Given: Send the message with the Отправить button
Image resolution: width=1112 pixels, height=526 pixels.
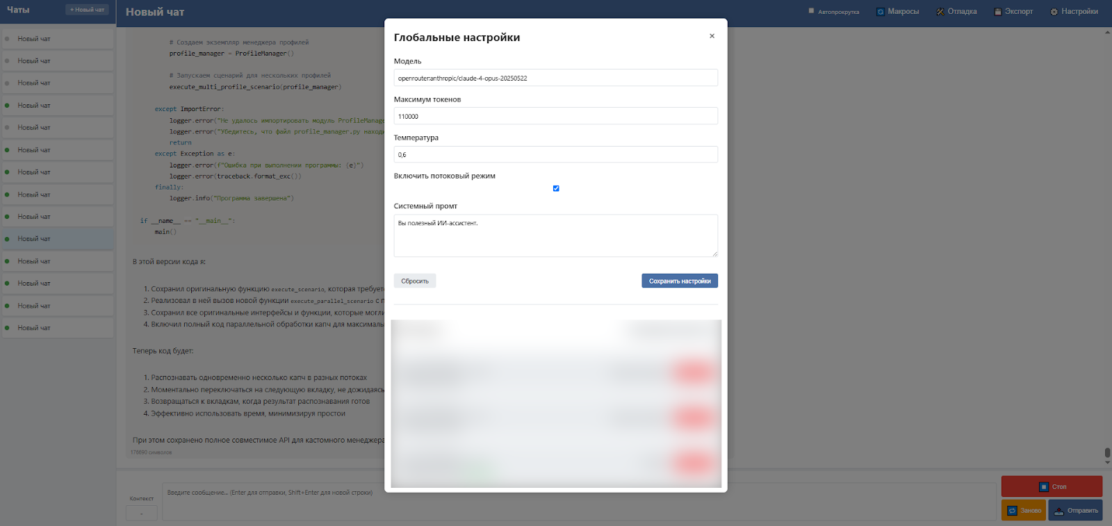Looking at the screenshot, I should 1075,510.
